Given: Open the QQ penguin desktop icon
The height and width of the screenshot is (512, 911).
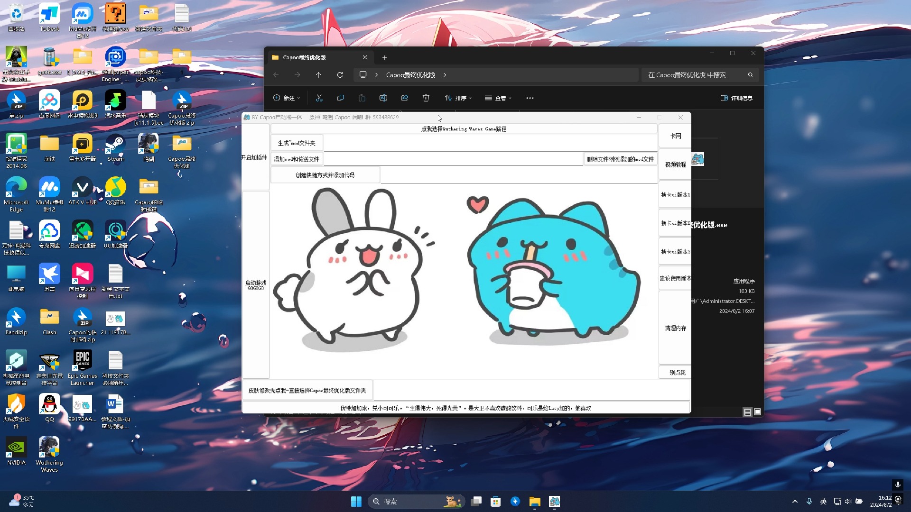Looking at the screenshot, I should click(49, 408).
